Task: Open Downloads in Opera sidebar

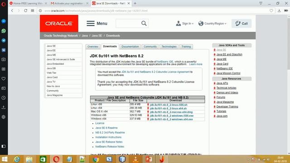Action: click(x=4, y=107)
